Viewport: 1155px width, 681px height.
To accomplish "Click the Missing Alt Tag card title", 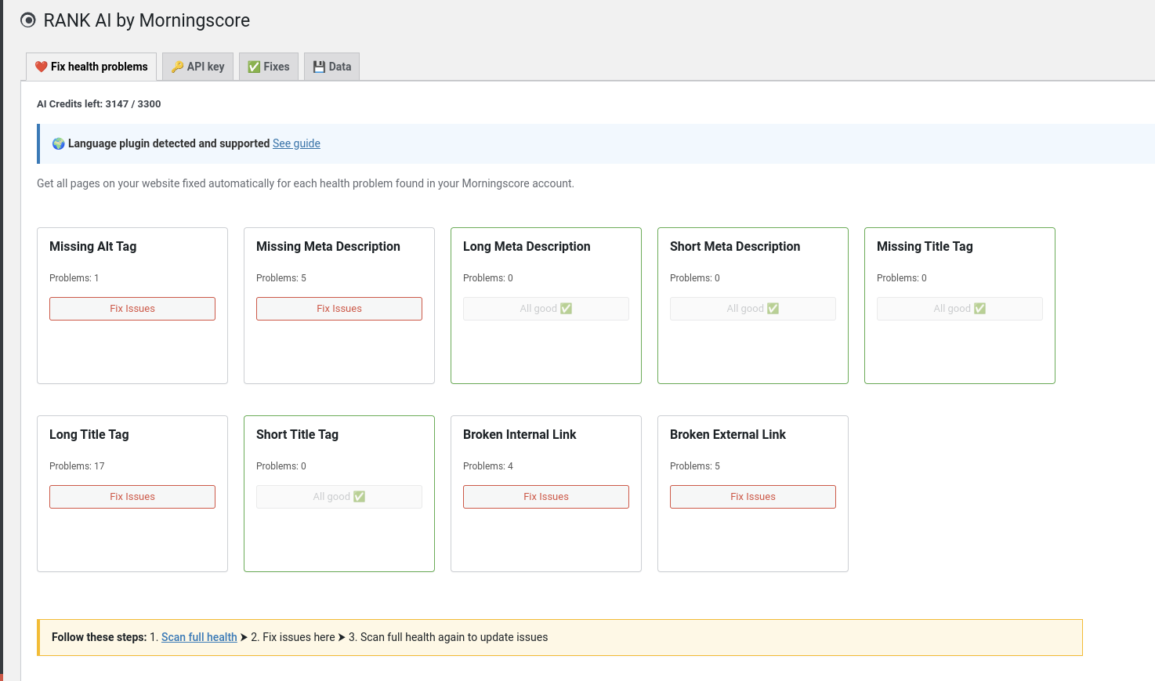I will tap(92, 246).
